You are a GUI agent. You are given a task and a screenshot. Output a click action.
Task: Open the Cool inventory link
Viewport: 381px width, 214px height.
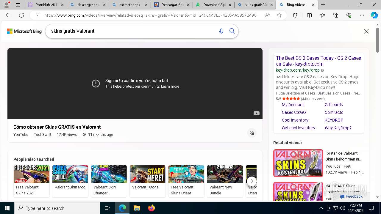point(295,120)
